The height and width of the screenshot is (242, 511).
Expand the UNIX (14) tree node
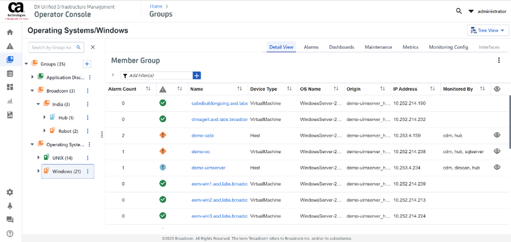coord(39,158)
